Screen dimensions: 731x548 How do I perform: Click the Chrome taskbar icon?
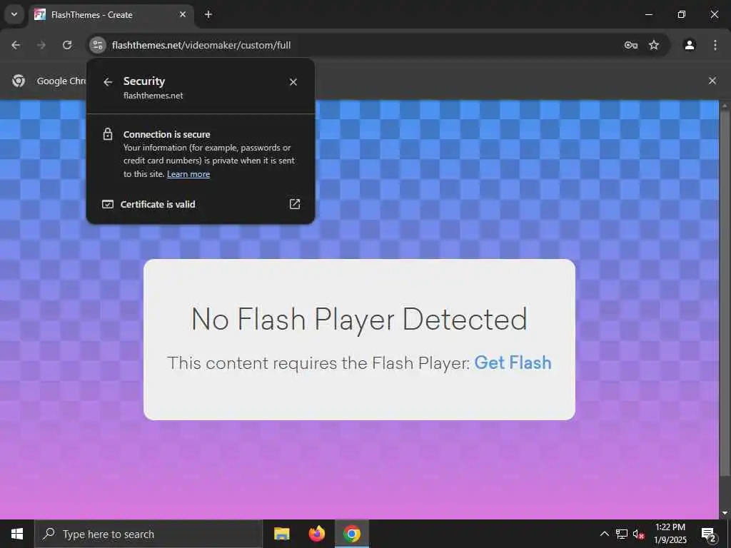pos(352,534)
